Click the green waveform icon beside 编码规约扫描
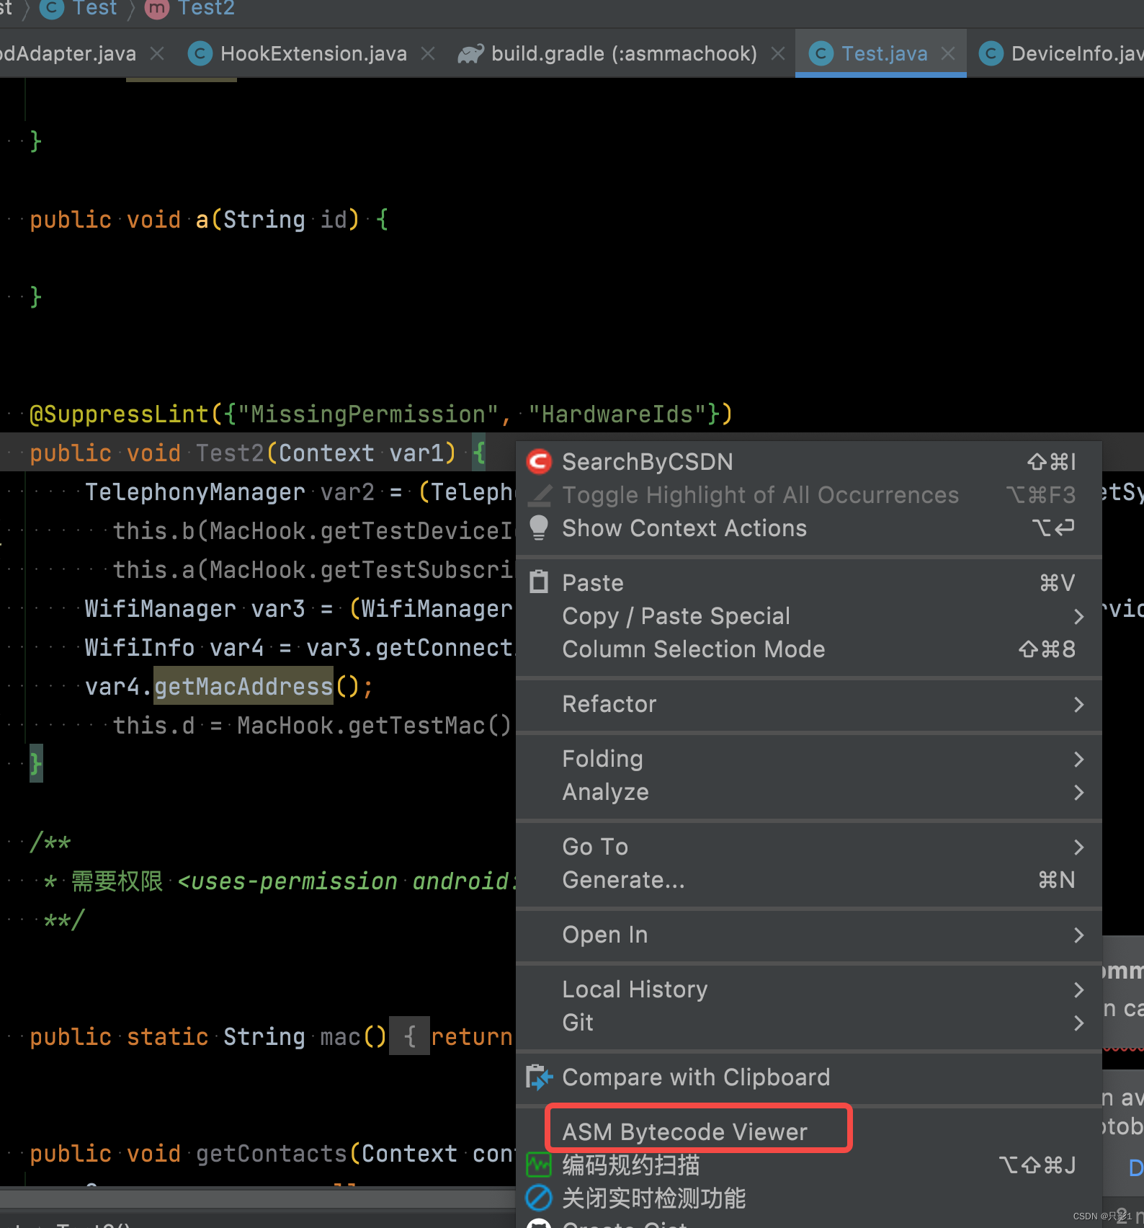This screenshot has width=1144, height=1228. (539, 1165)
